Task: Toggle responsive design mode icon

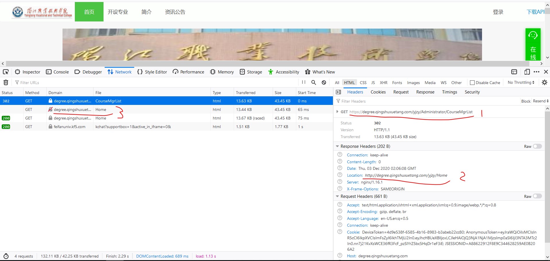Action: click(x=527, y=72)
